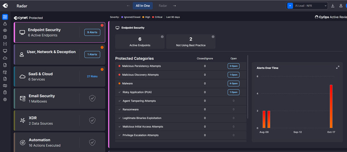Viewport: 347px width, 152px height.
Task: Expand the Alerts Over Time chart
Action: [338, 67]
